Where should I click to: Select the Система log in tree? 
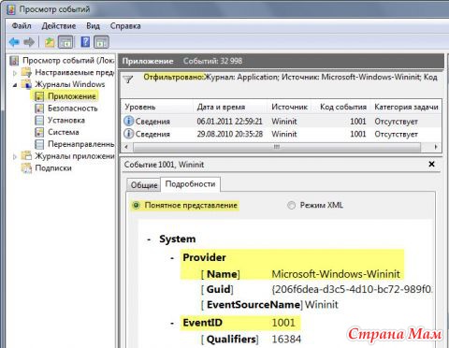coord(64,132)
